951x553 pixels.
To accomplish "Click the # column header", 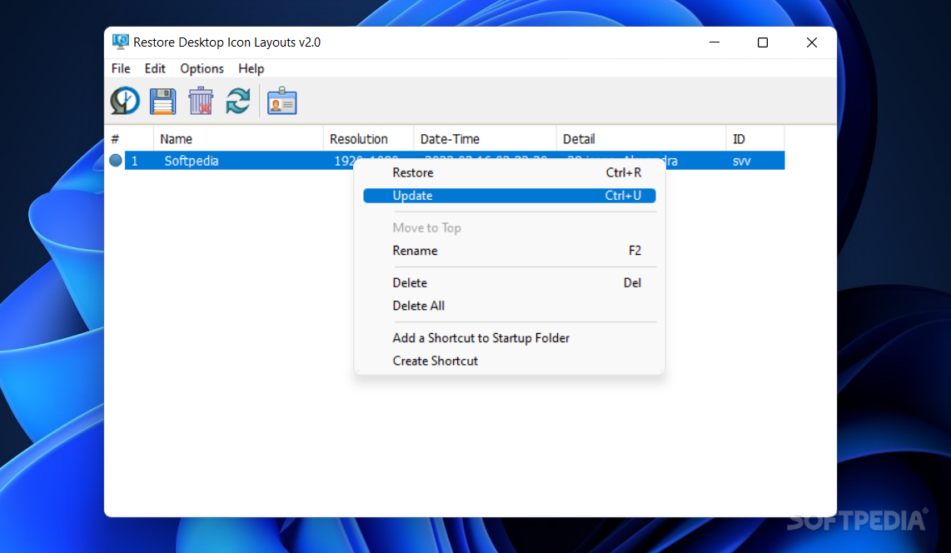I will [x=129, y=139].
